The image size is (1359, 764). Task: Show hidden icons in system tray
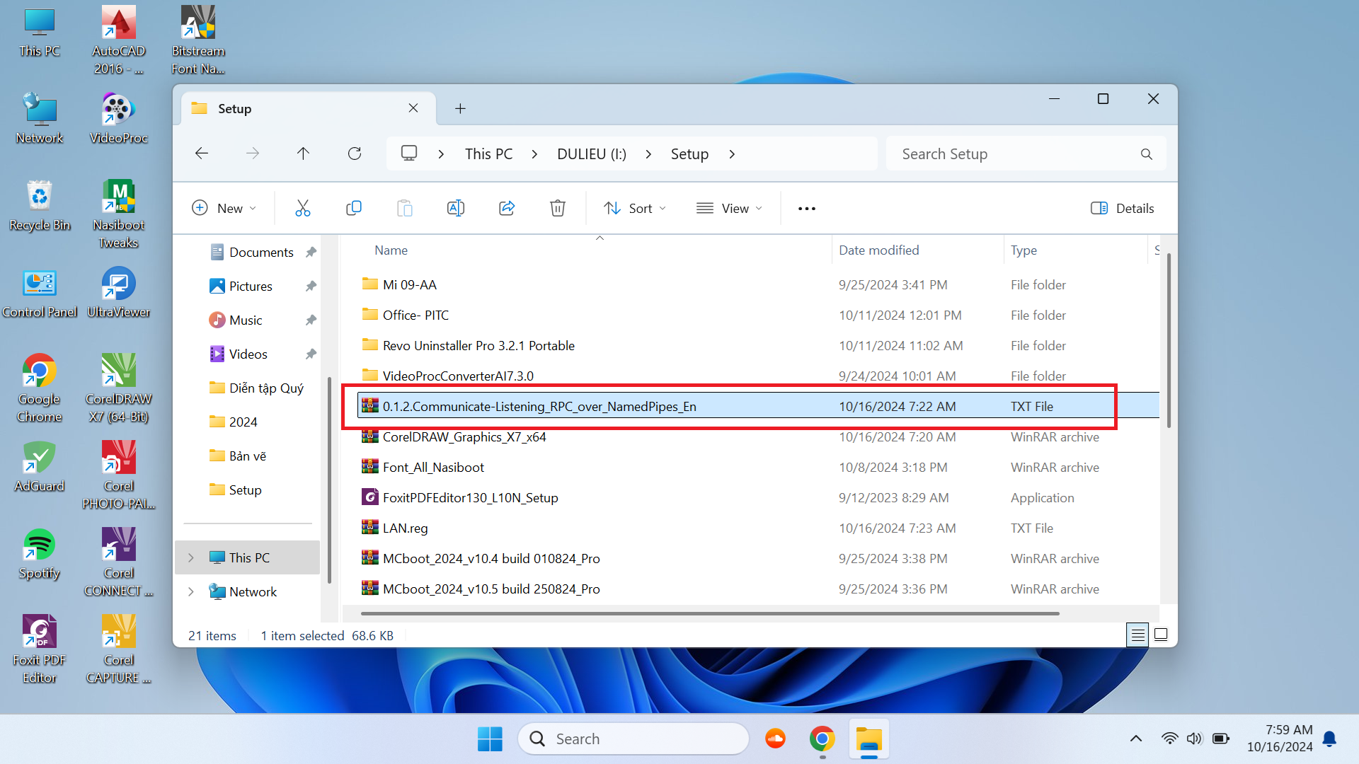tap(1136, 739)
